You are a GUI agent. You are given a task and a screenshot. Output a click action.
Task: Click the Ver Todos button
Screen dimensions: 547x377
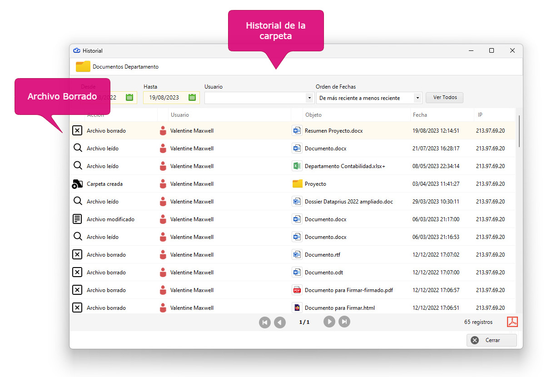click(444, 98)
